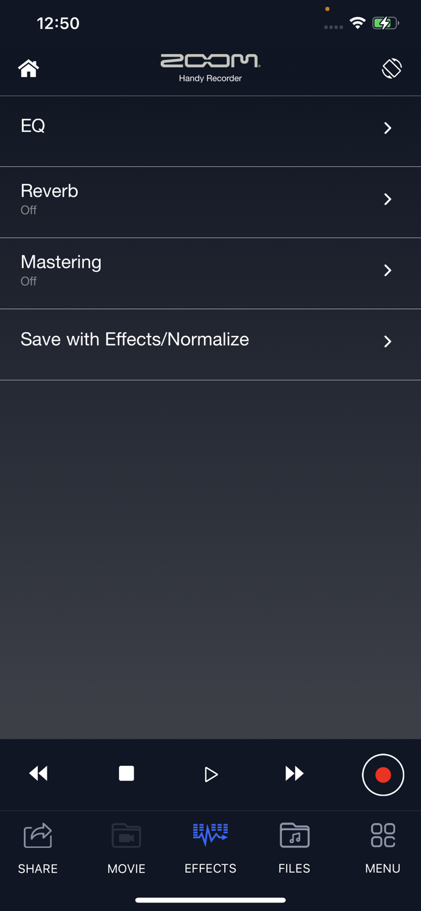Select the Home icon in the top bar

pos(28,68)
